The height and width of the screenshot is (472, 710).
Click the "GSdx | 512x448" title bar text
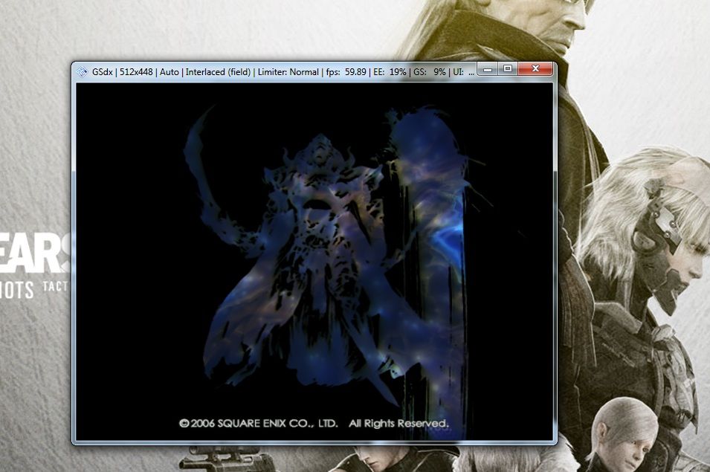pyautogui.click(x=122, y=72)
